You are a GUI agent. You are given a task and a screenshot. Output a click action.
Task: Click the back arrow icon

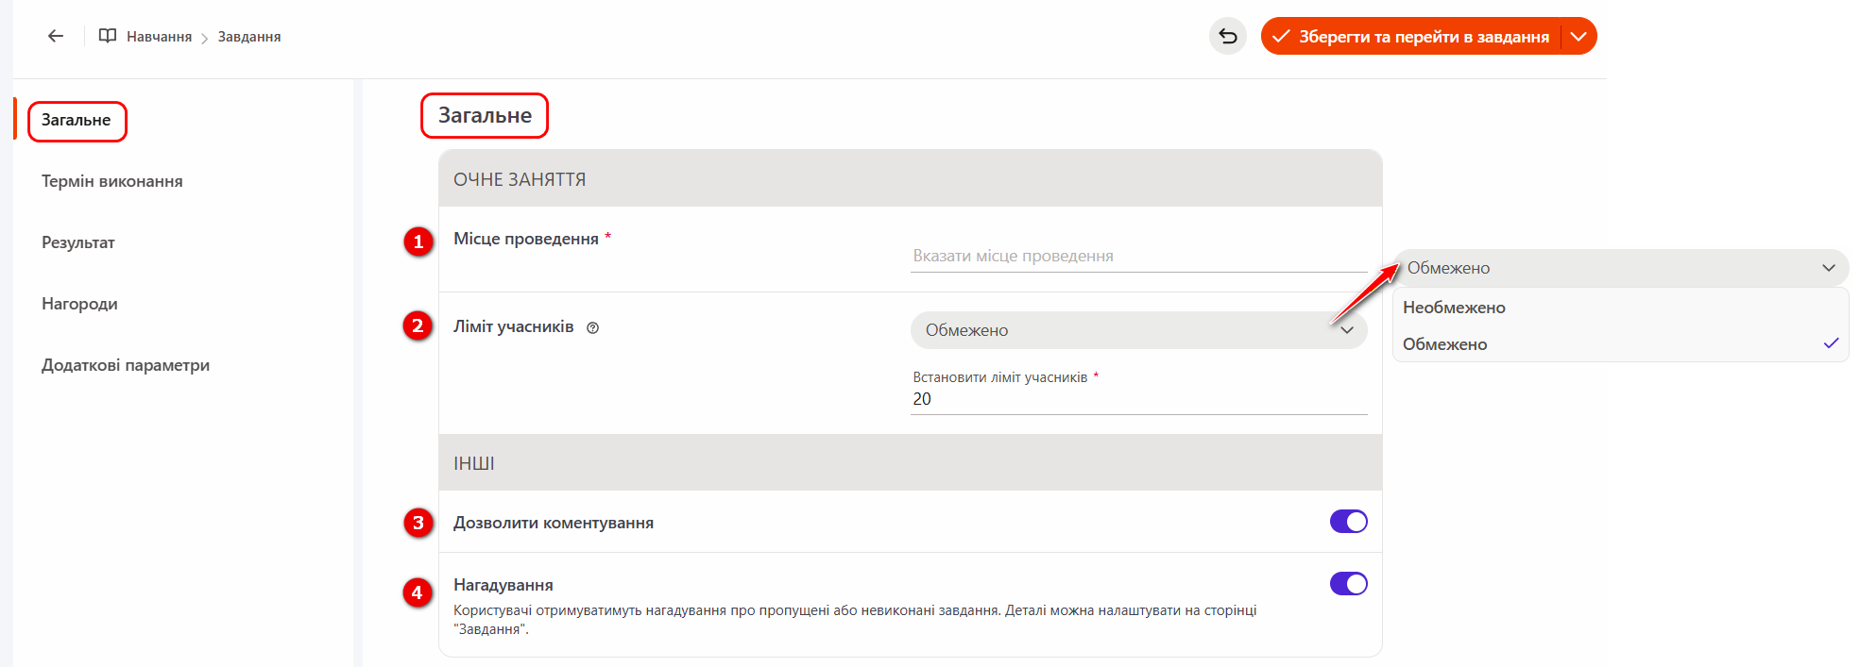pos(56,37)
